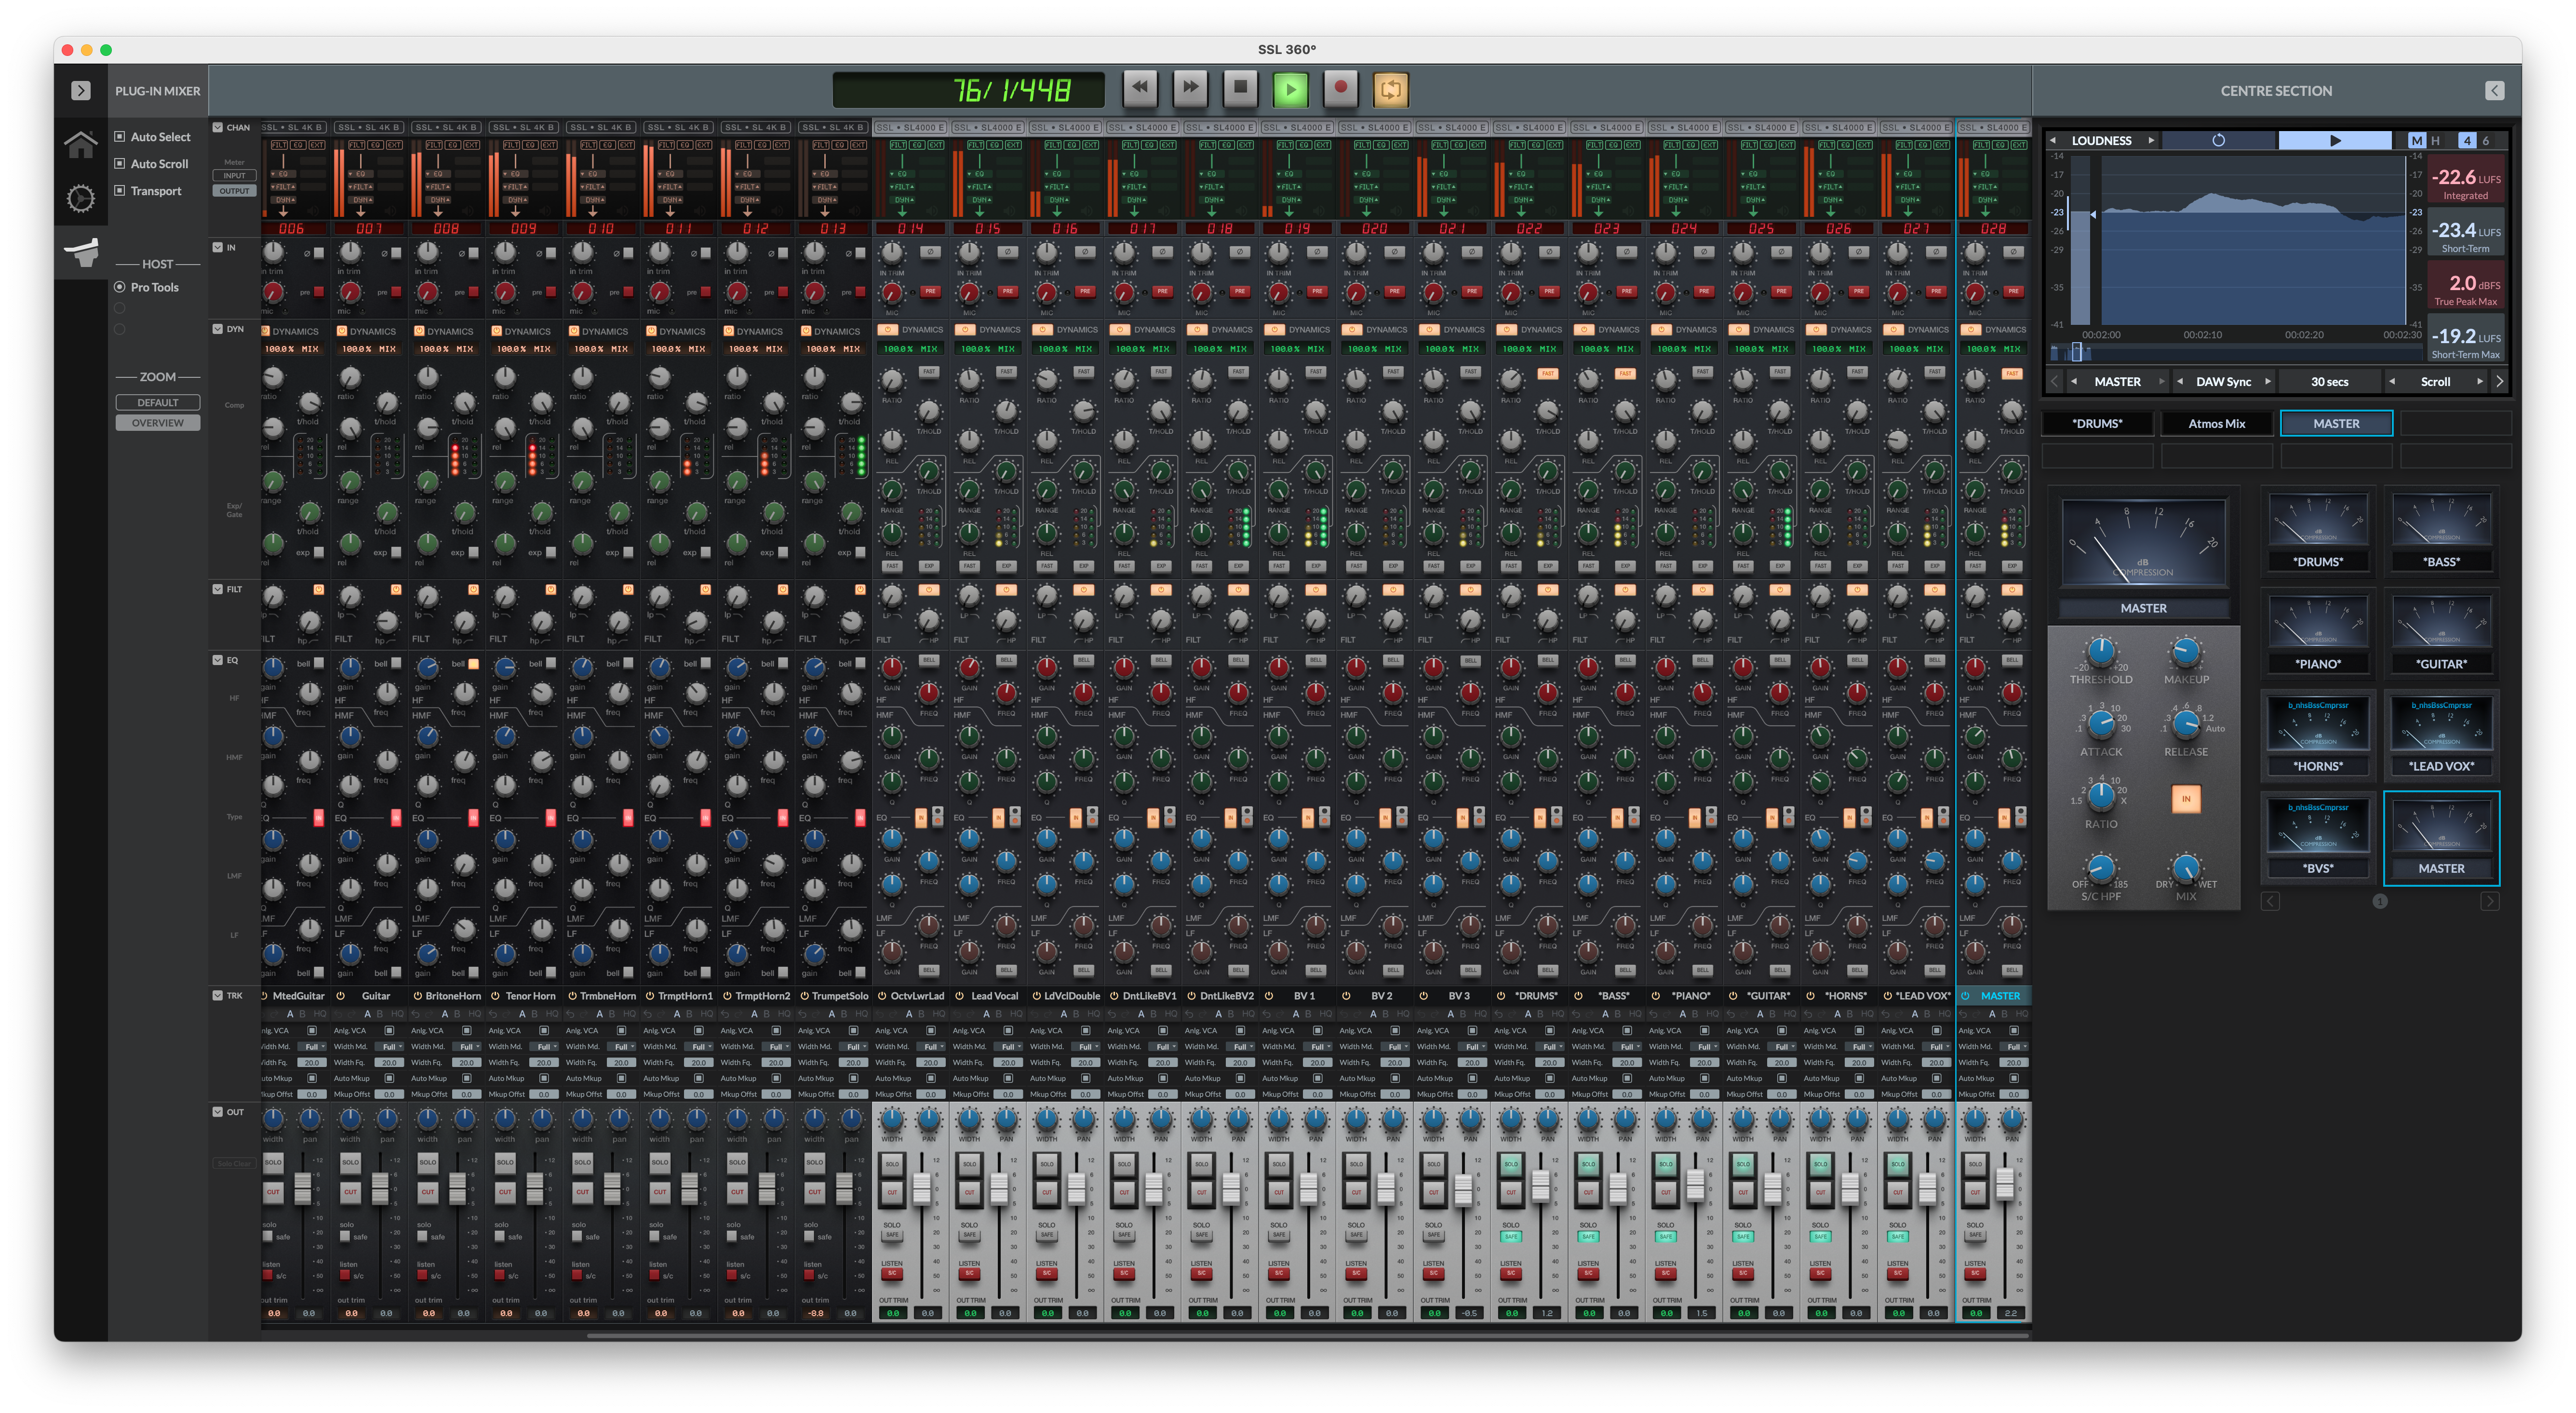Collapse the EQ section
Viewport: 2576px width, 1413px height.
coord(218,661)
